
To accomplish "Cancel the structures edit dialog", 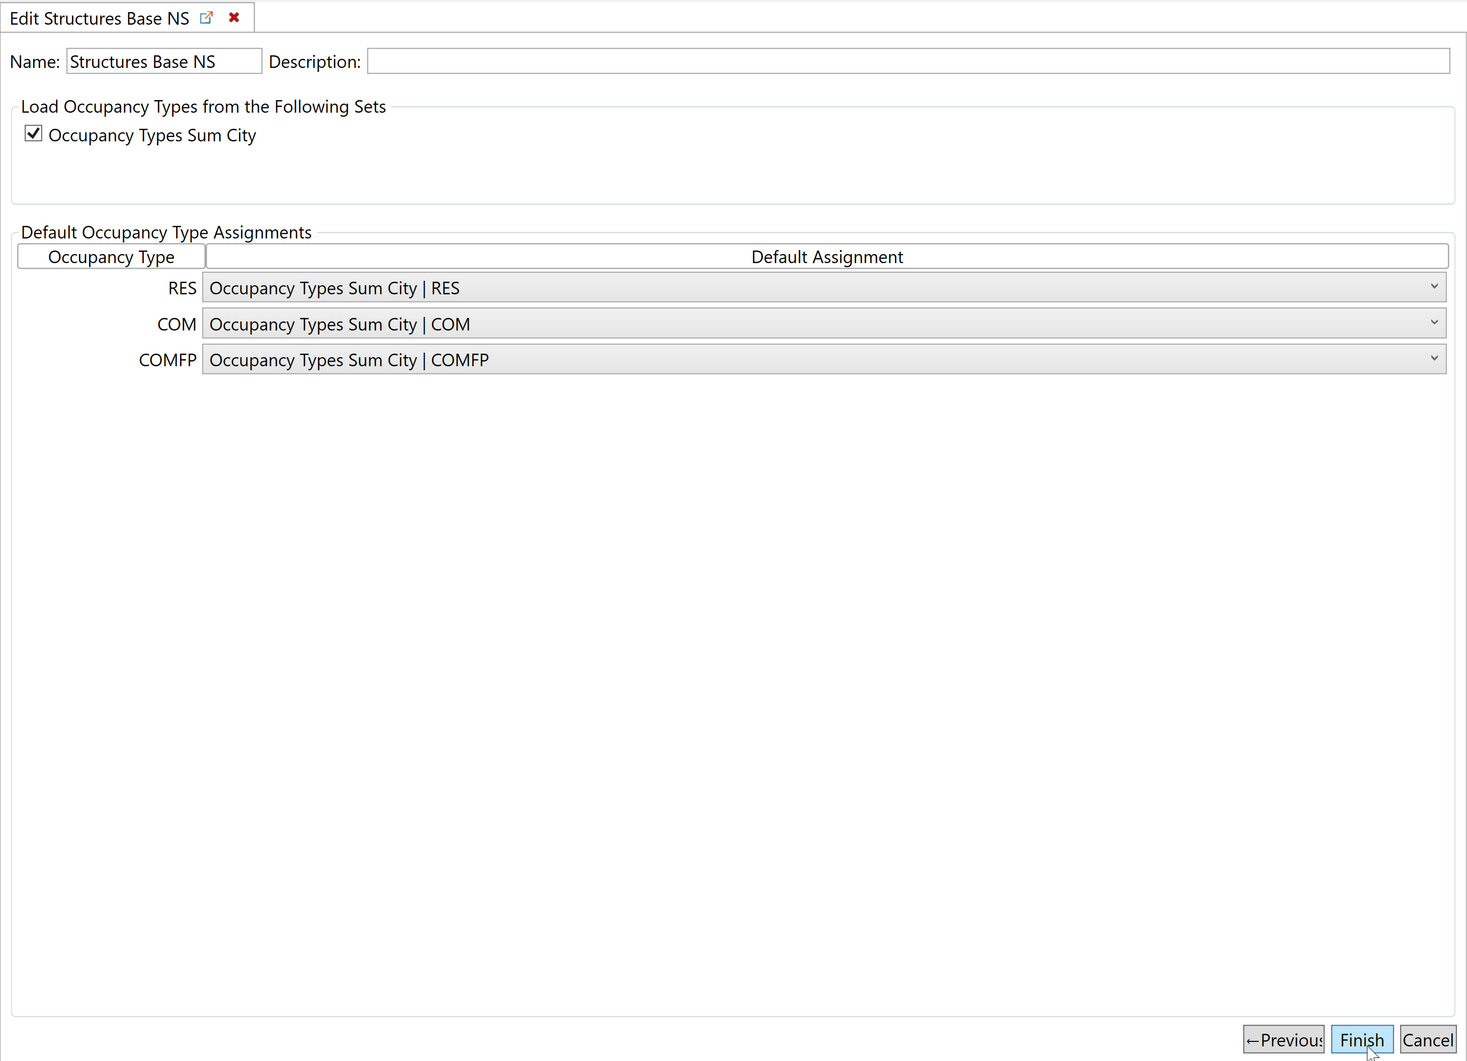I will [1428, 1040].
